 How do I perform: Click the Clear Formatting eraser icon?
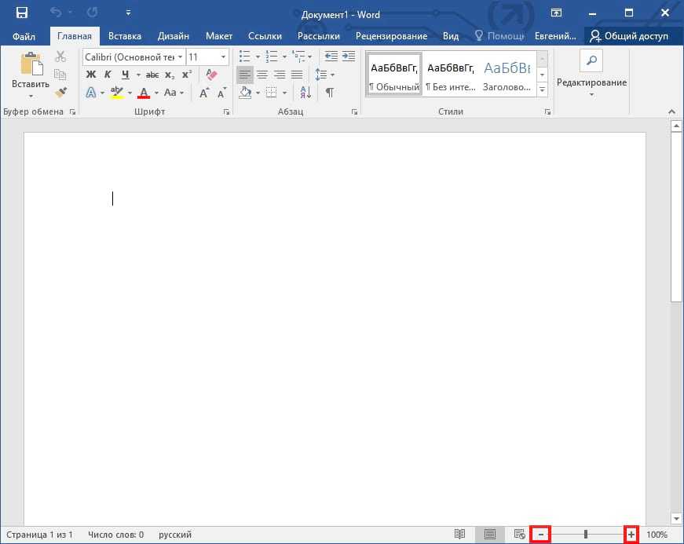click(210, 75)
